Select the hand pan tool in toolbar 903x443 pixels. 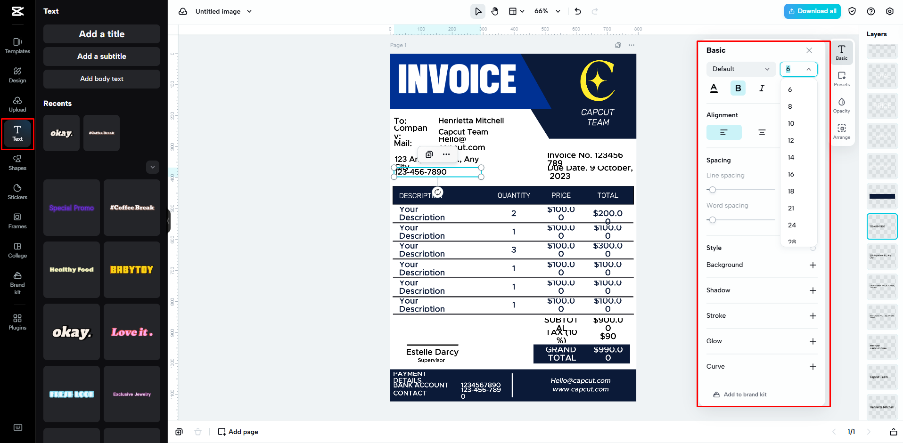(x=495, y=11)
